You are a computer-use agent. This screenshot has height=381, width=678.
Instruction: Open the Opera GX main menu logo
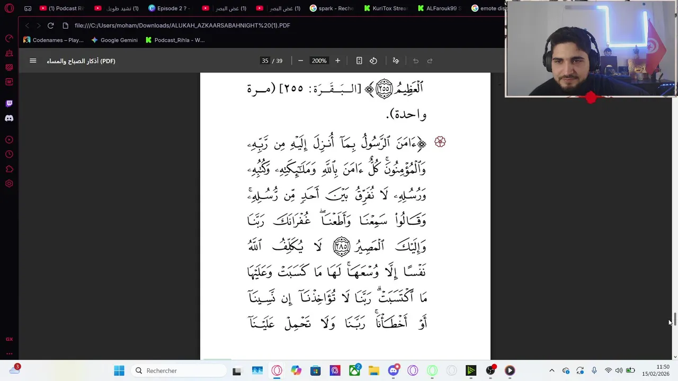coord(9,8)
